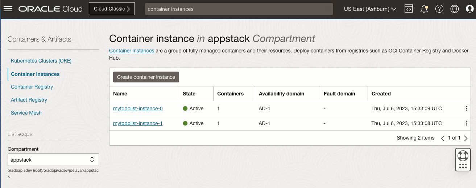Click the Cloud Classic button
476x188 pixels.
112,9
